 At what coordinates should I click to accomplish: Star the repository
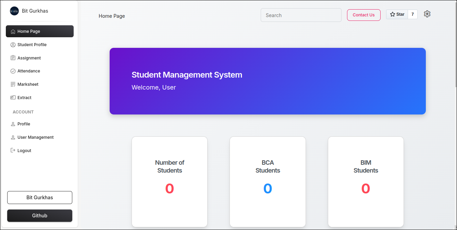[397, 14]
